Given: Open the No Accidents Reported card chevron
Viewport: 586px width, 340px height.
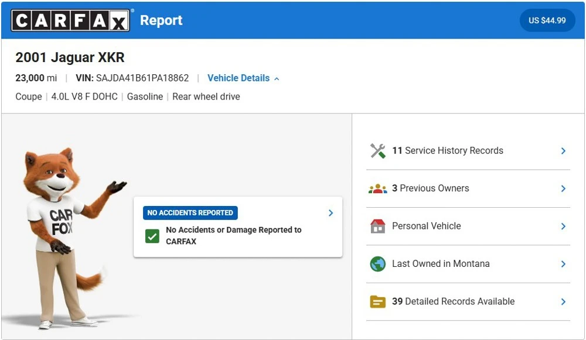Looking at the screenshot, I should 331,213.
